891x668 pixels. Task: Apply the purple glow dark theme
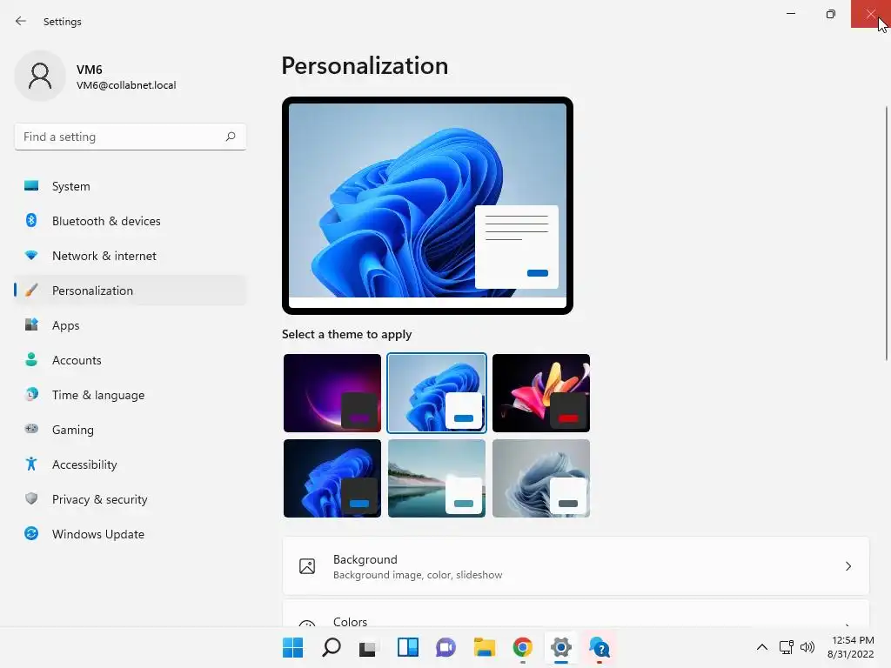click(x=332, y=393)
